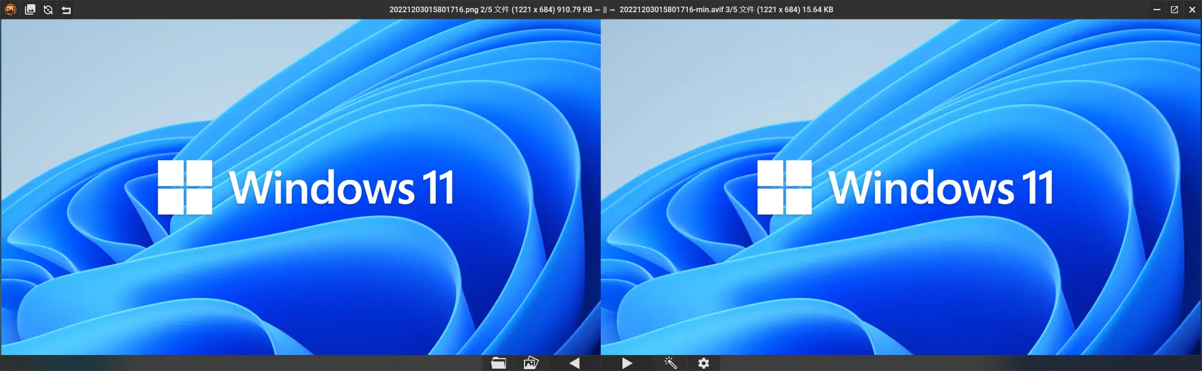Image resolution: width=1202 pixels, height=371 pixels.
Task: Go to previous image with left arrow
Action: [574, 363]
